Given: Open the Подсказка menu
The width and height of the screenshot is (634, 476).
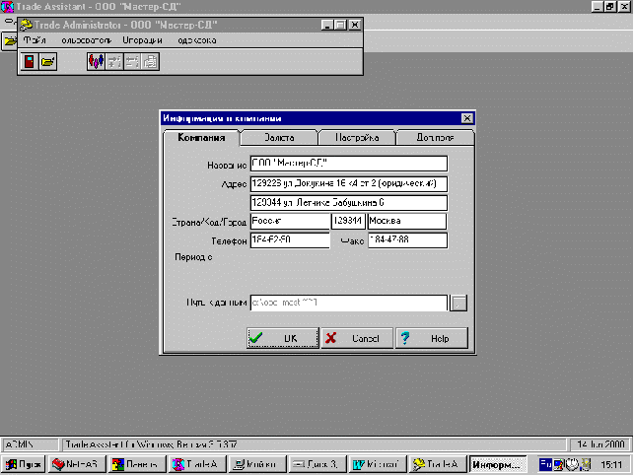Looking at the screenshot, I should 197,40.
